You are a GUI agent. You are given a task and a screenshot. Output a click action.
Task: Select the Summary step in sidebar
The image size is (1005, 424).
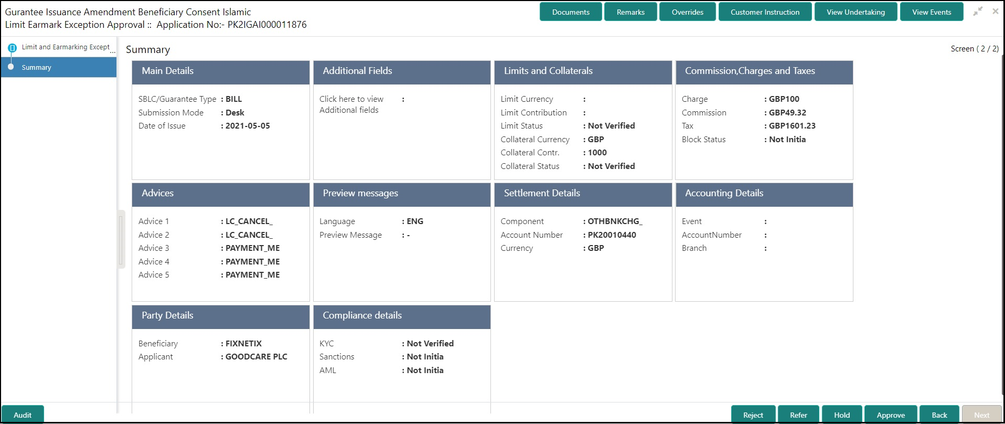[58, 67]
